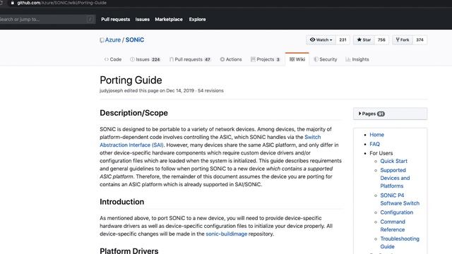Click the Porting Guide page title
Viewport: 452px width, 254px height.
pyautogui.click(x=131, y=80)
